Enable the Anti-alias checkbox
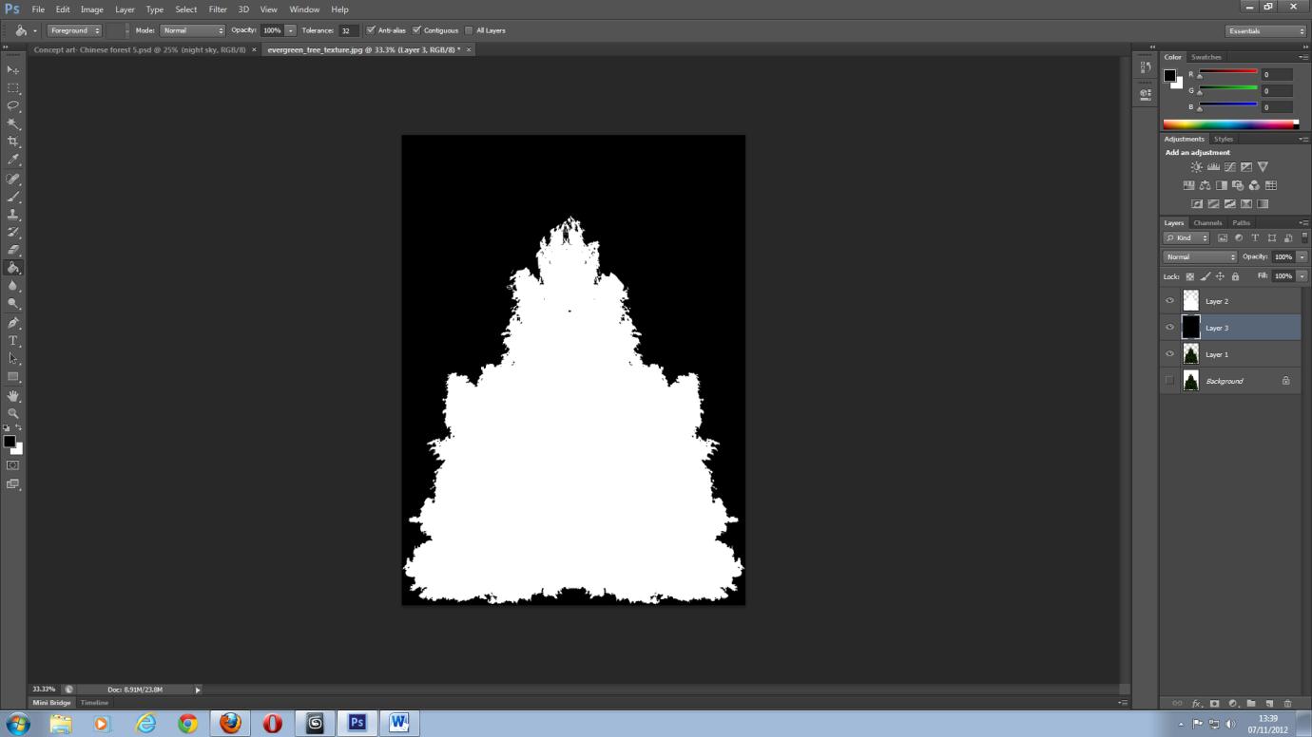 tap(372, 30)
